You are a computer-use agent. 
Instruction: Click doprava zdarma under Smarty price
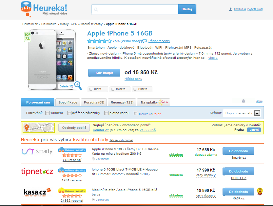click(x=206, y=155)
